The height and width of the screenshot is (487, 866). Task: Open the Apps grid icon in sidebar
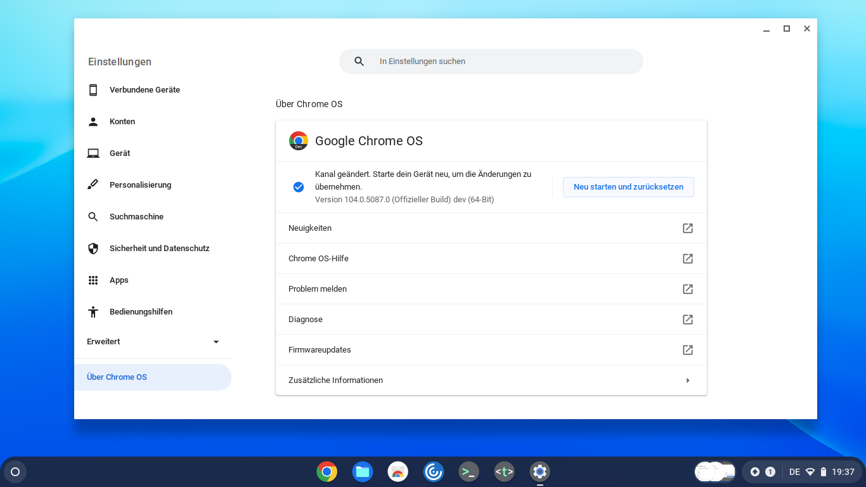(93, 280)
